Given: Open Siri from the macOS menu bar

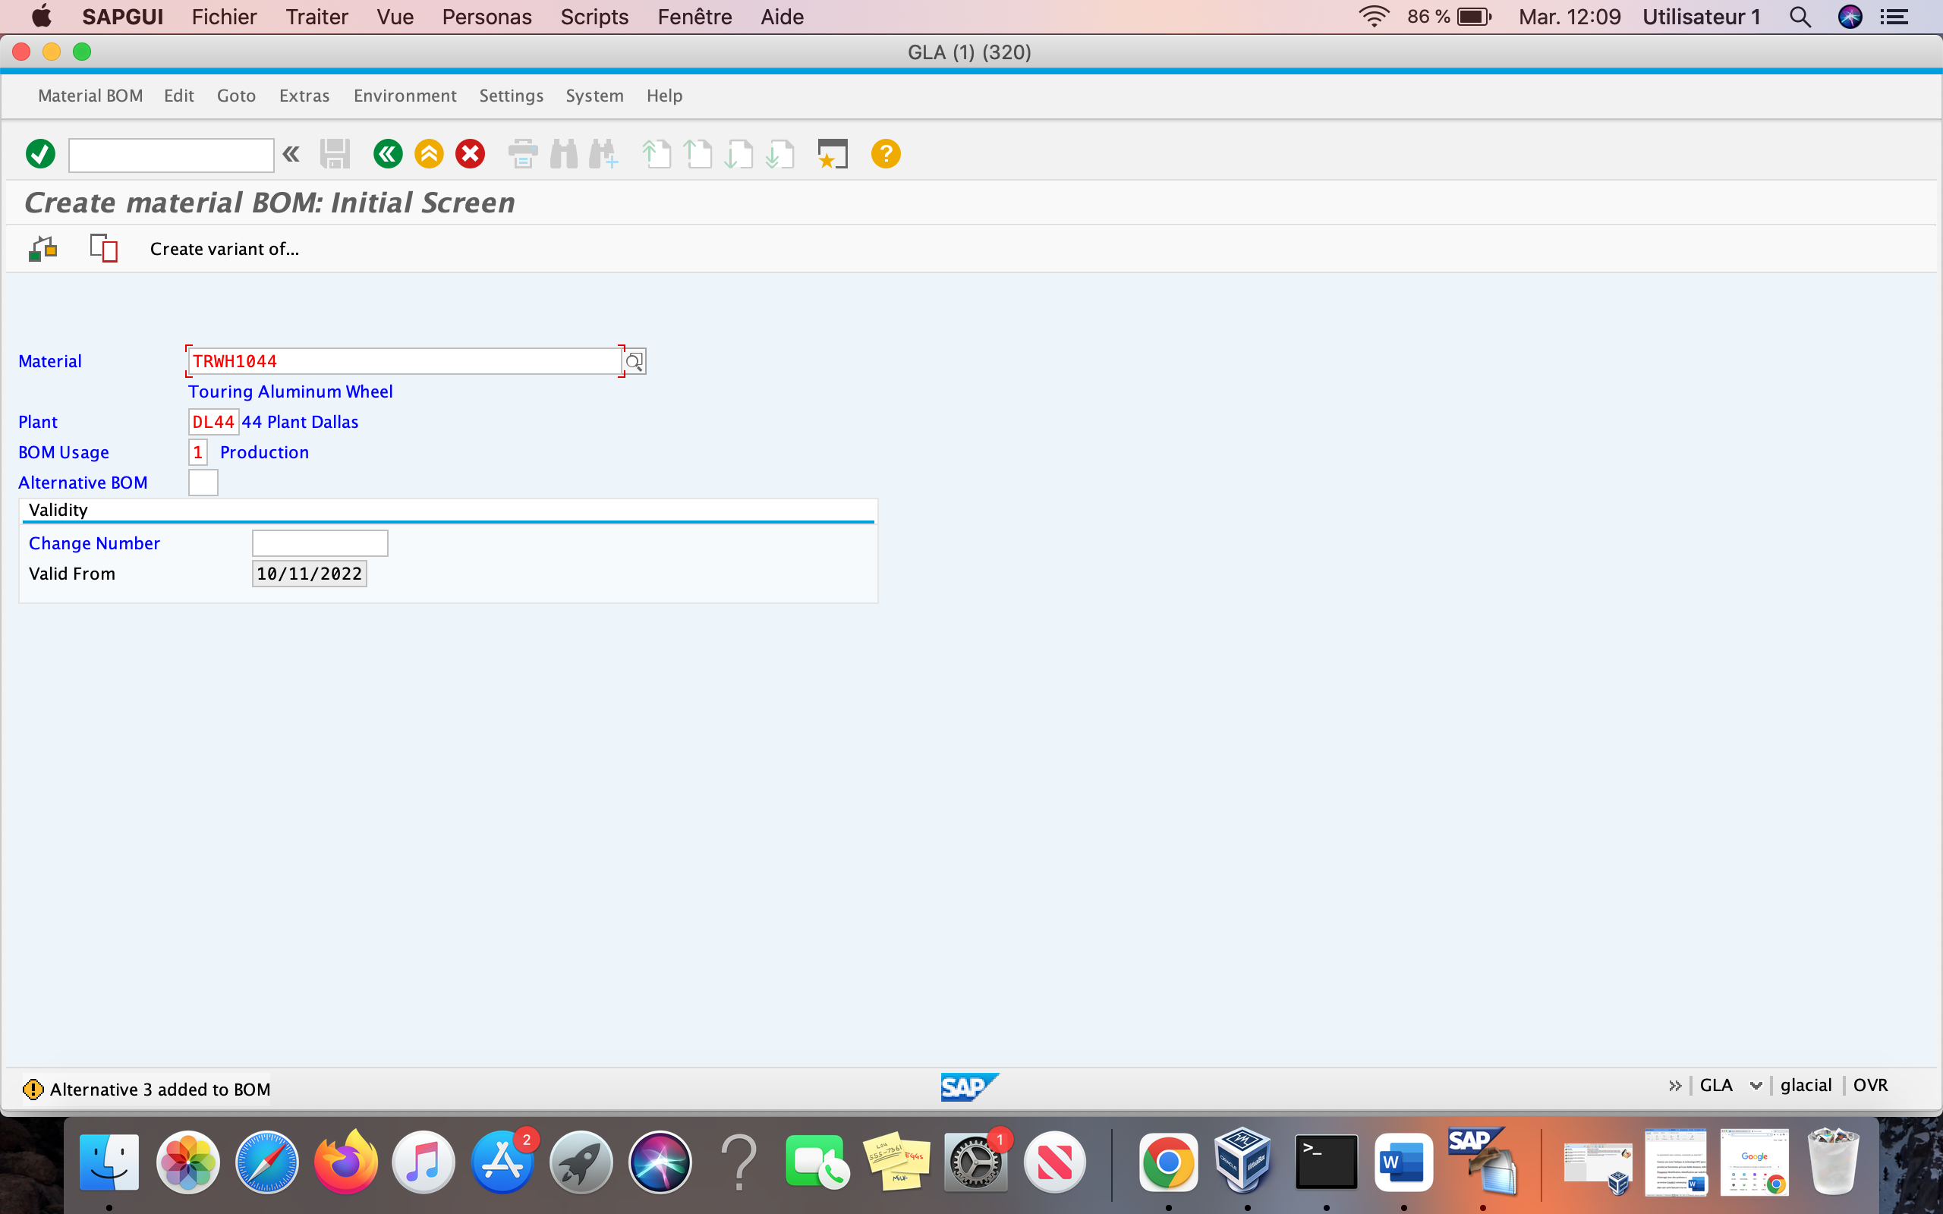Looking at the screenshot, I should [1850, 17].
